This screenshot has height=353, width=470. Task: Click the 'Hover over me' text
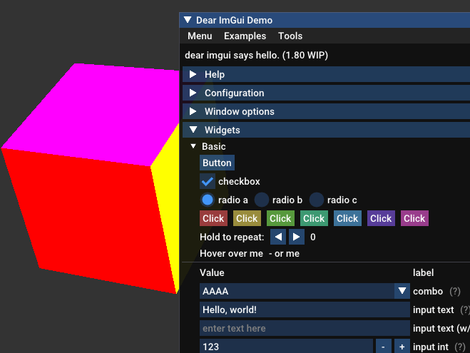pos(231,253)
